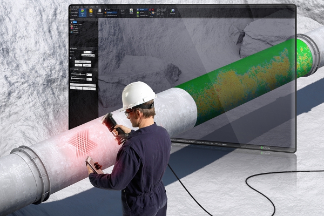Click the numeric stepper field in the parameters panel

[x=87, y=52]
